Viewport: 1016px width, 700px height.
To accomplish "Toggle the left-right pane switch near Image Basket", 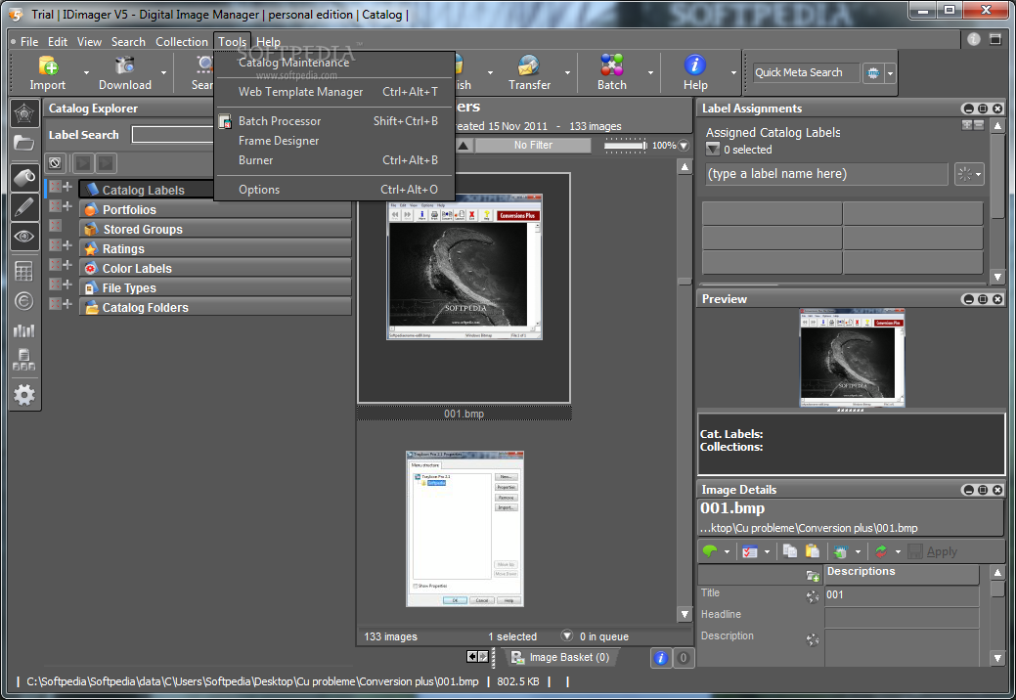I will pos(477,657).
